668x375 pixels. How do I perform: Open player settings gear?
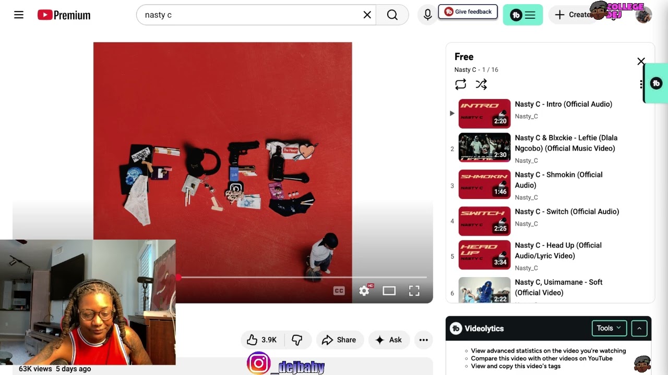364,291
